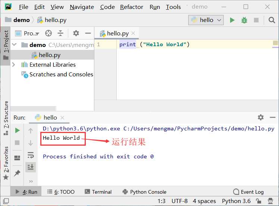Switch to the Terminal tool window tab
The height and width of the screenshot is (206, 279).
click(x=98, y=192)
